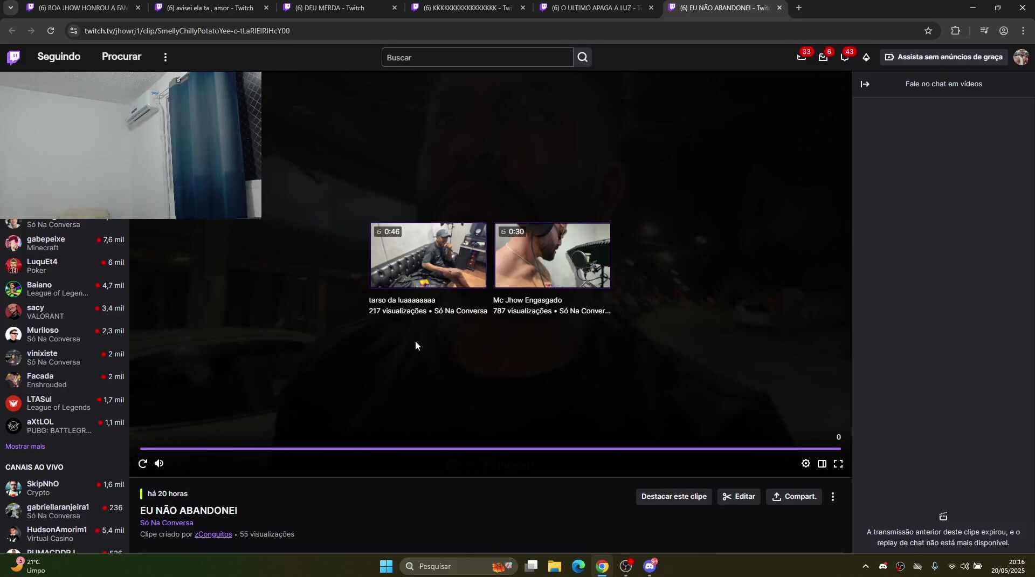Open Baiano League of Legends channel
The width and height of the screenshot is (1035, 577).
[65, 289]
